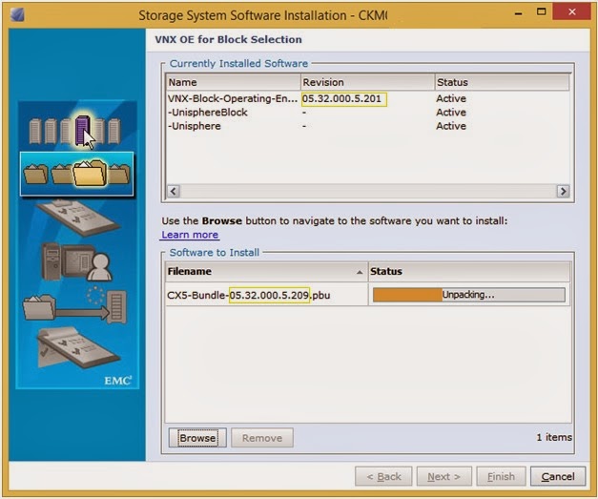Click the bottom completion checklist step icon

tap(79, 347)
